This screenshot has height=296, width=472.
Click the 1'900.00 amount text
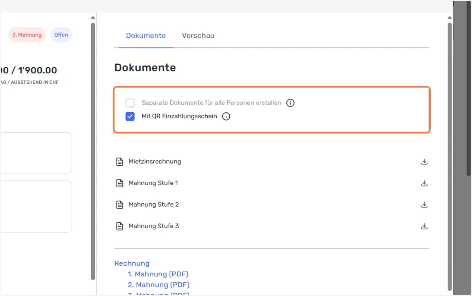[x=37, y=70]
